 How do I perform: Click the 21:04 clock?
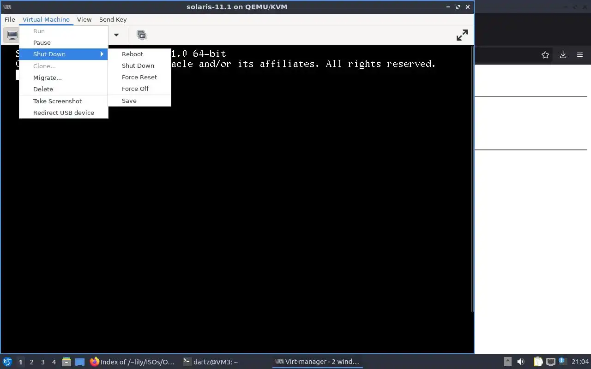(580, 362)
